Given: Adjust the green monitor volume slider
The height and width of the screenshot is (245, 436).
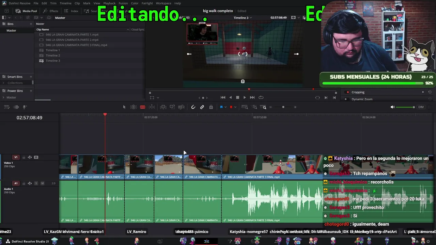Looking at the screenshot, I should coord(406,107).
